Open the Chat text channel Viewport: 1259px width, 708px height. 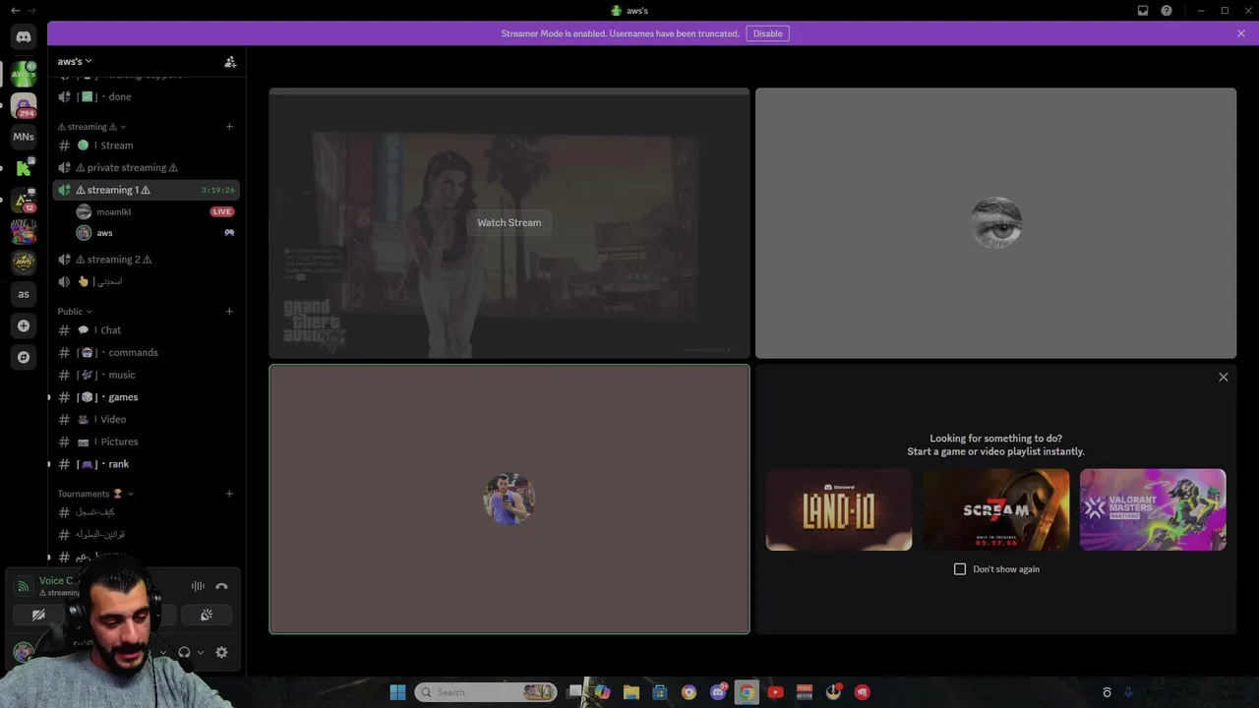(x=146, y=330)
